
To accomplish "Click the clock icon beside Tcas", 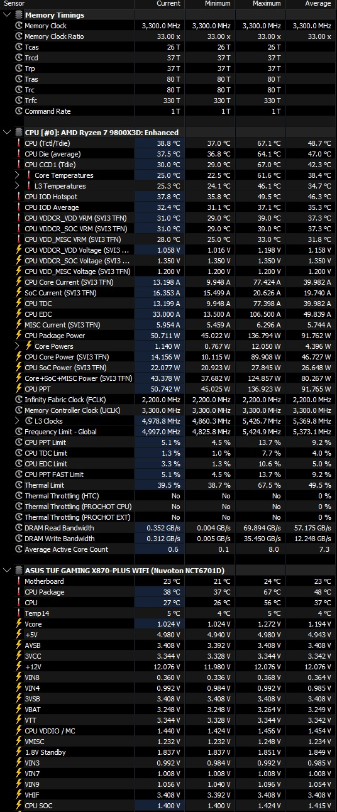I will (19, 47).
